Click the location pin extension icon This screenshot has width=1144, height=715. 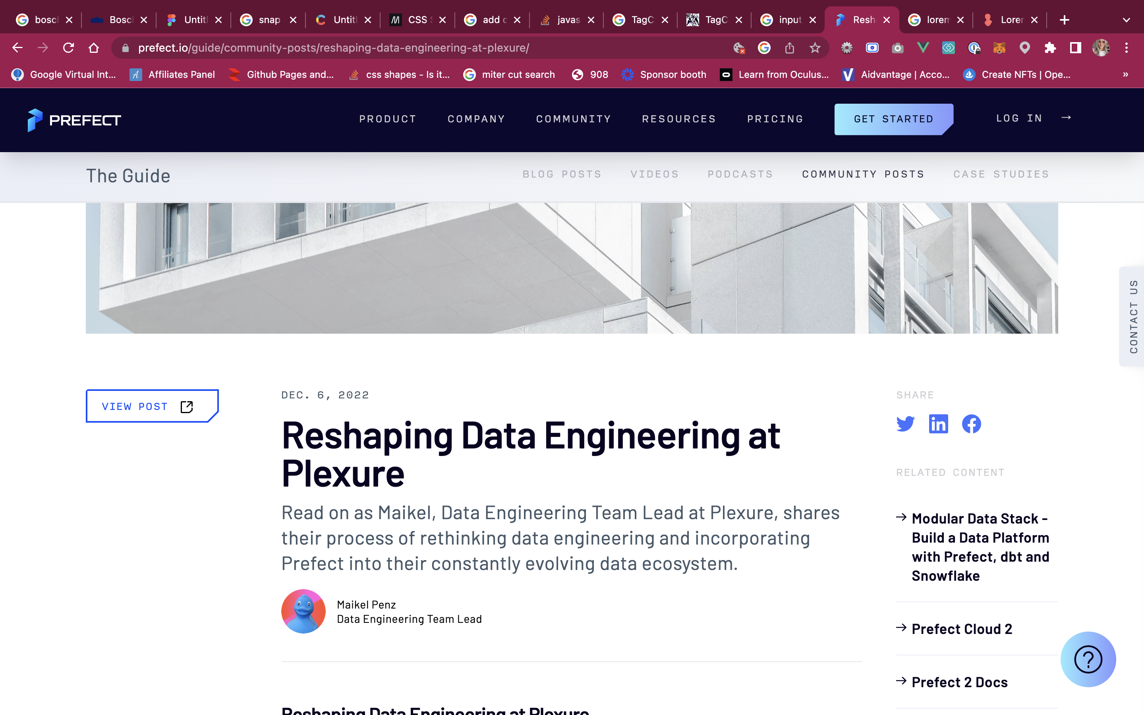(1024, 48)
